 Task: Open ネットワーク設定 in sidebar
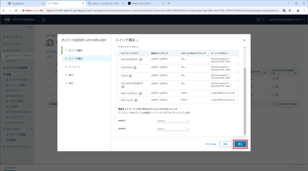[x=18, y=80]
